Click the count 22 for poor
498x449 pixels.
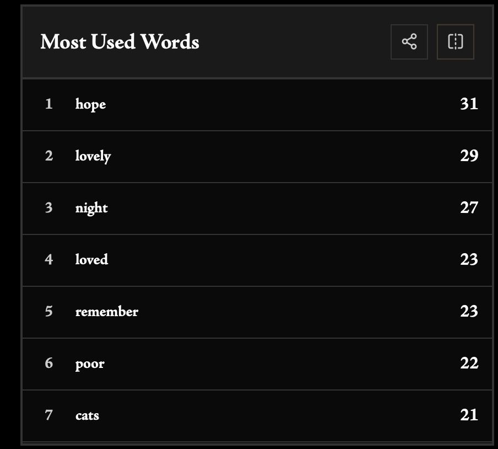[469, 363]
